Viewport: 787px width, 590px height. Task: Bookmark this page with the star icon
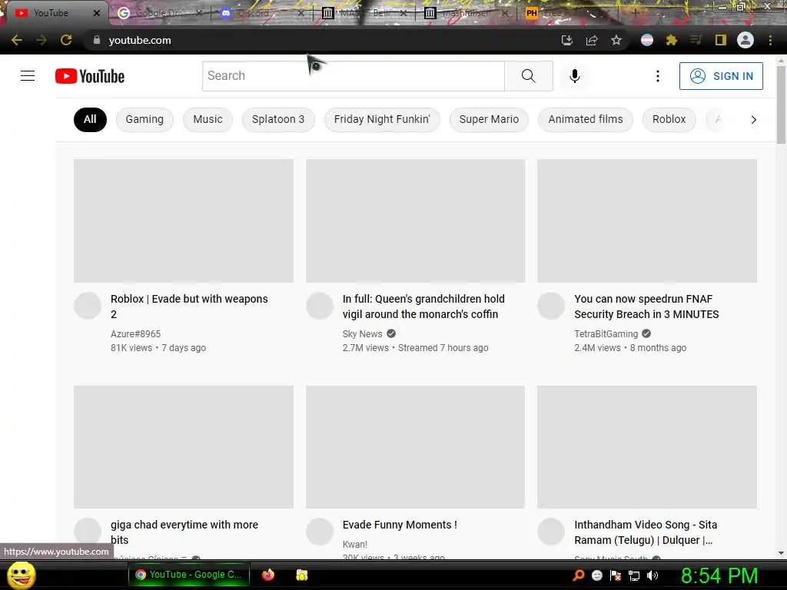tap(616, 40)
